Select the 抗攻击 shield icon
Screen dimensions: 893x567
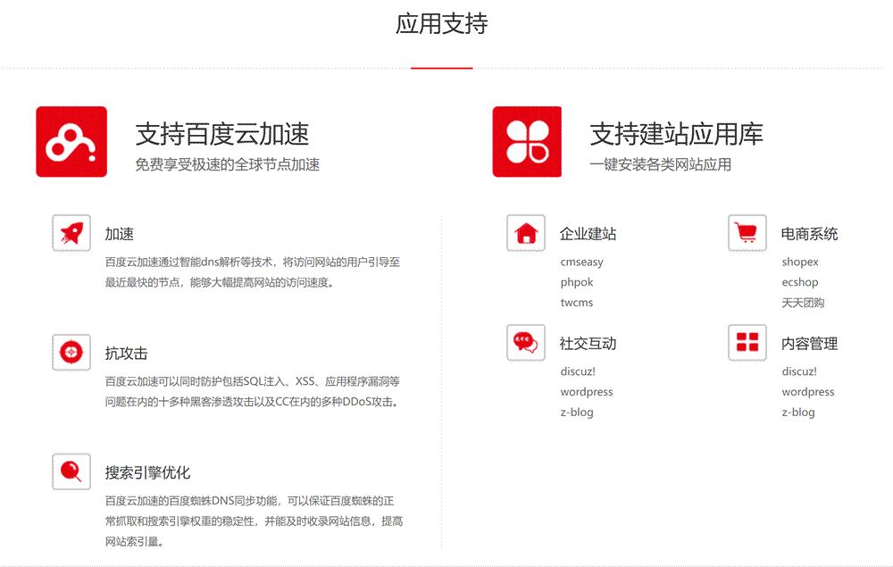point(71,352)
